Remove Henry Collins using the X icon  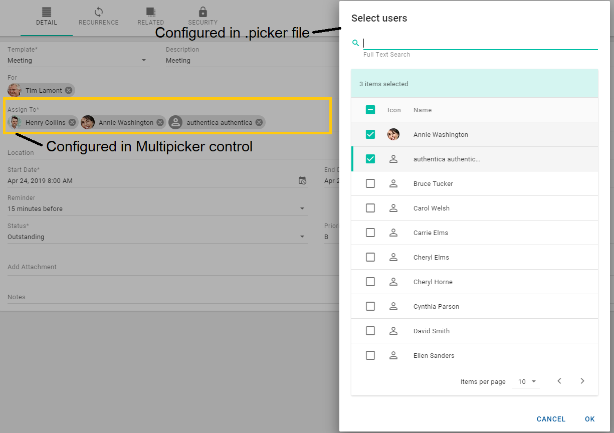point(72,122)
